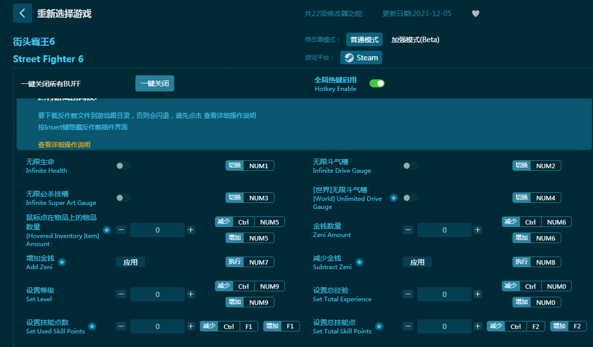Screen dimensions: 593x347
Task: Click Set Total Experience value field
Action: coord(444,294)
